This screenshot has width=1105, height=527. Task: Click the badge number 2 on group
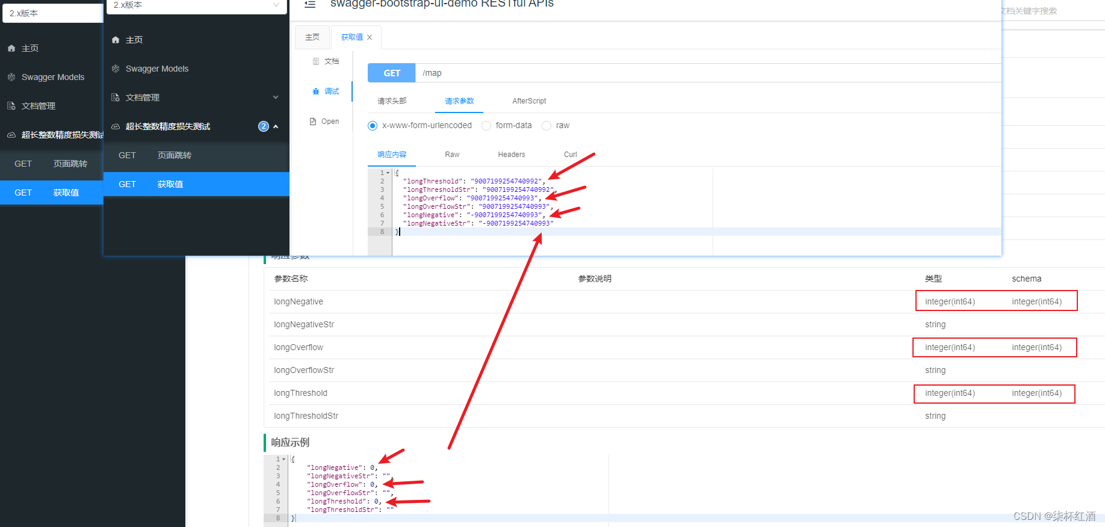pos(264,126)
